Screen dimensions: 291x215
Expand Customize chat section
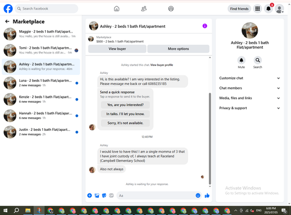(250, 78)
